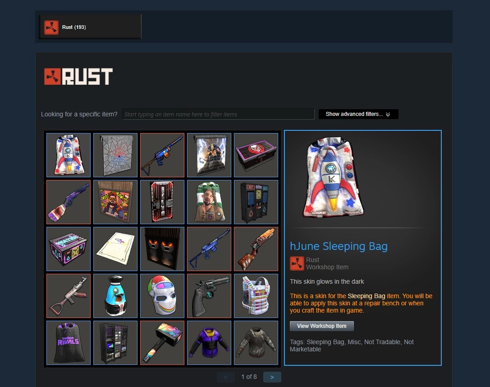
Task: Go to the next inventory page
Action: pos(272,377)
